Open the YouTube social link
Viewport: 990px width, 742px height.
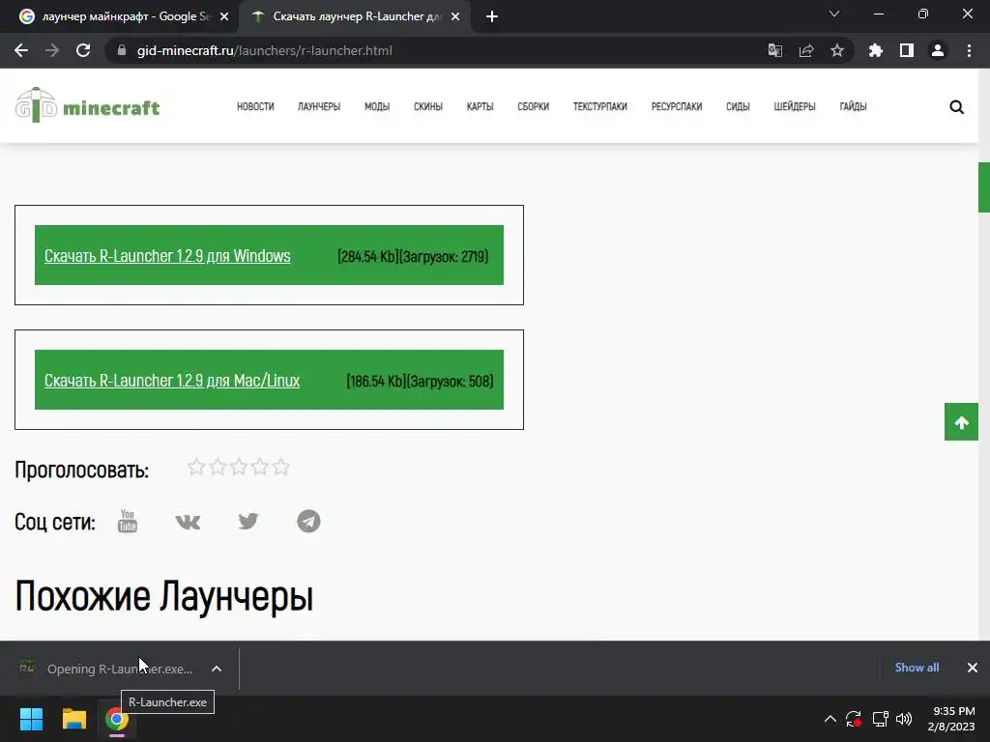pyautogui.click(x=128, y=521)
